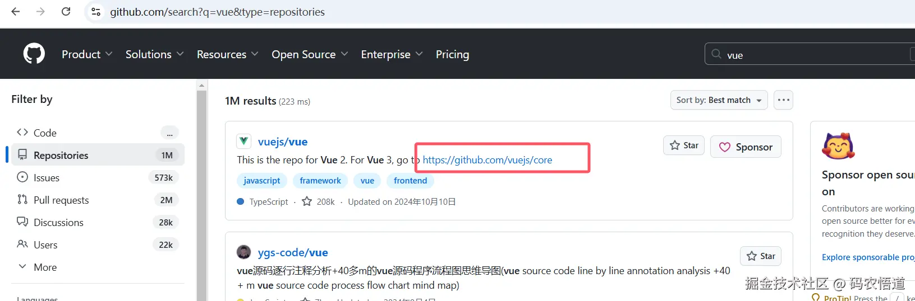Click the frontend topic tag
915x301 pixels.
click(x=410, y=181)
